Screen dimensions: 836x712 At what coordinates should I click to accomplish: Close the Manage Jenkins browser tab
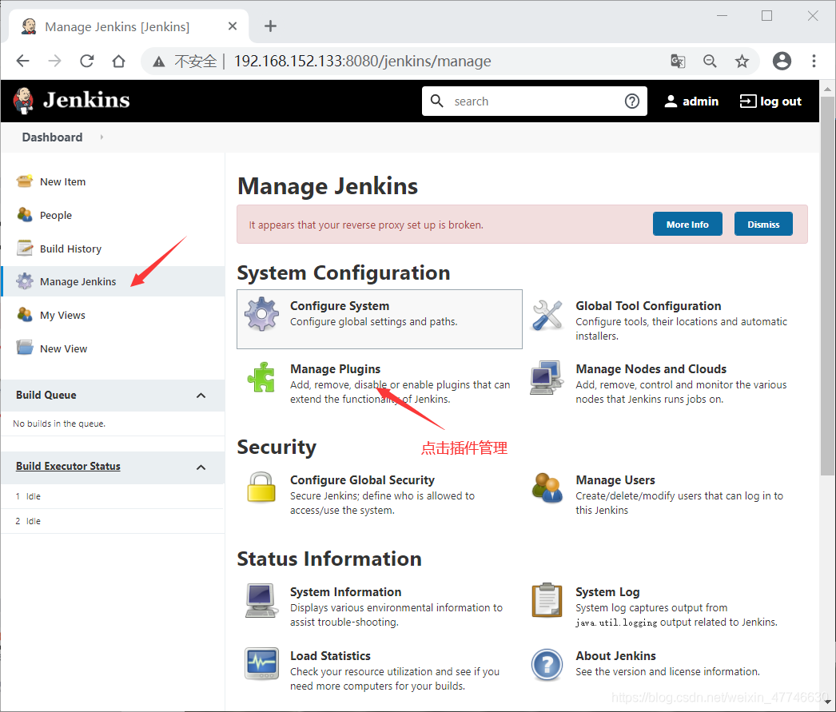tap(233, 26)
